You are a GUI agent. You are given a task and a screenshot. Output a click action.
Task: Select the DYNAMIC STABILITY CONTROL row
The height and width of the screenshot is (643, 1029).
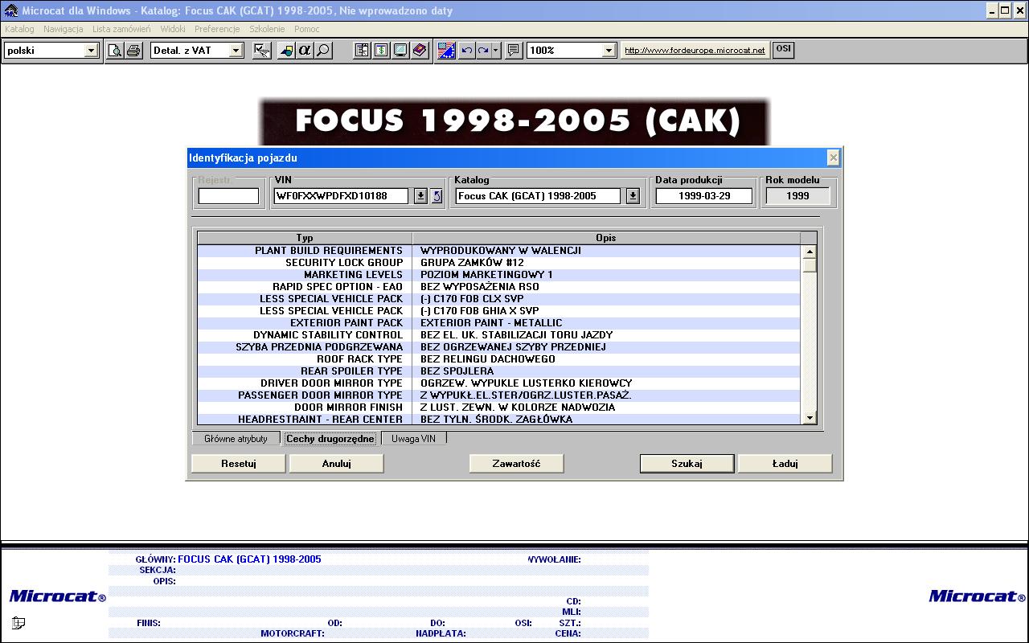coord(498,335)
